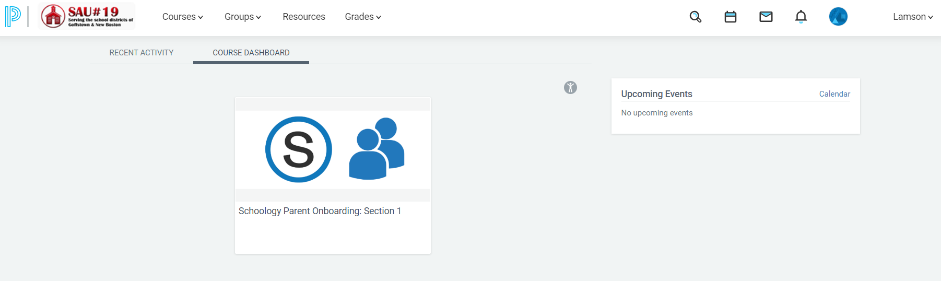Click the Upcoming Events heading
The image size is (941, 281).
656,94
